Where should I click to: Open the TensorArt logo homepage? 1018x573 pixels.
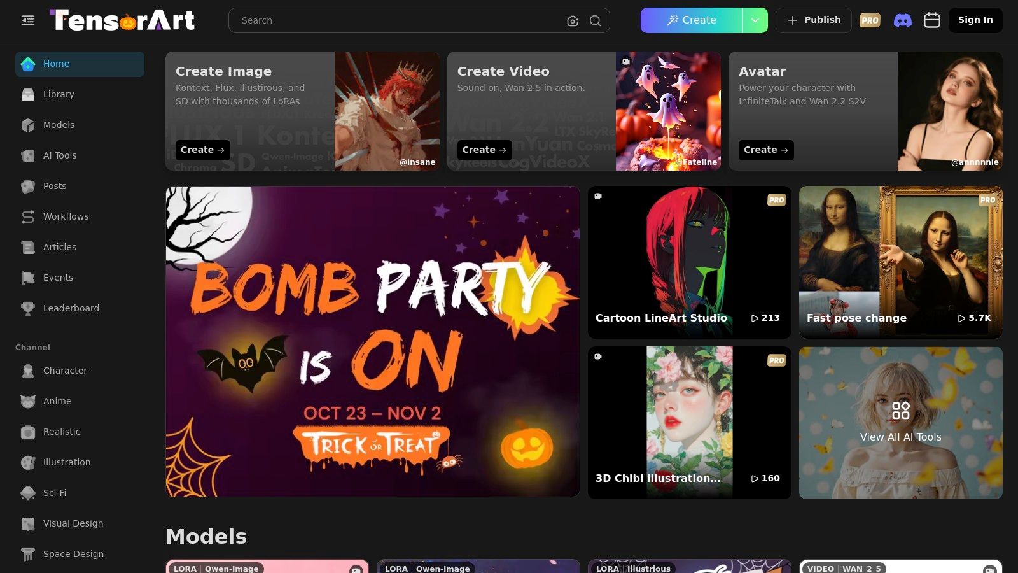[122, 20]
